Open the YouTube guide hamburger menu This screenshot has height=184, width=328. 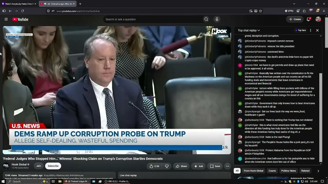click(6, 19)
